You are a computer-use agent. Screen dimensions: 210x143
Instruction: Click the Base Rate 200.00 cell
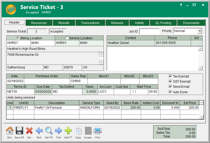[x=131, y=108]
